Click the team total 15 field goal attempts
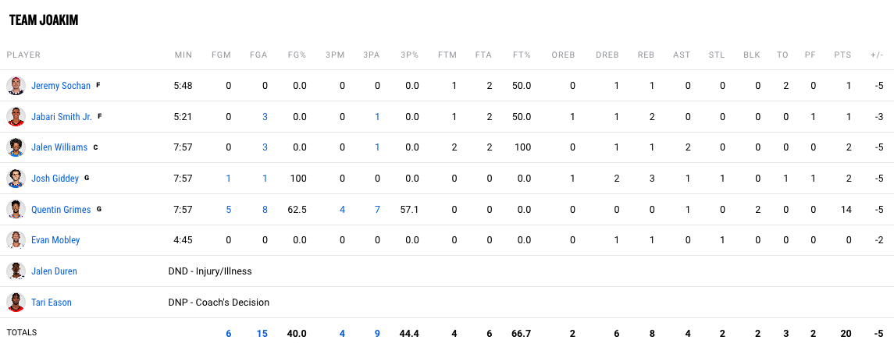 [262, 333]
